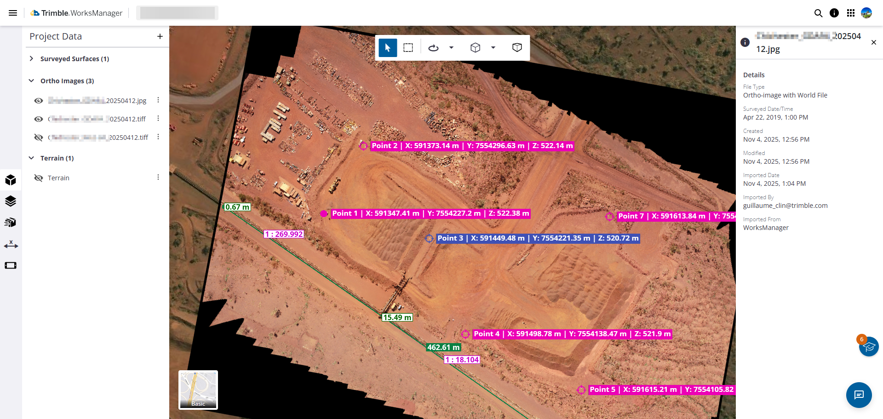This screenshot has height=419, width=883.
Task: Open the apps grid launcher
Action: click(x=850, y=13)
